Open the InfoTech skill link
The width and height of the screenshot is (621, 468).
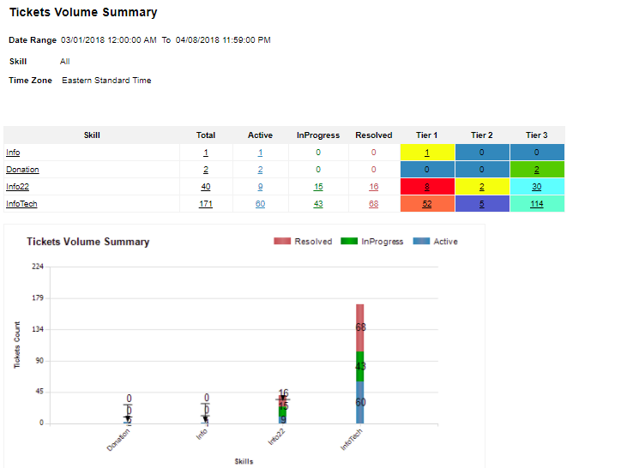click(21, 203)
